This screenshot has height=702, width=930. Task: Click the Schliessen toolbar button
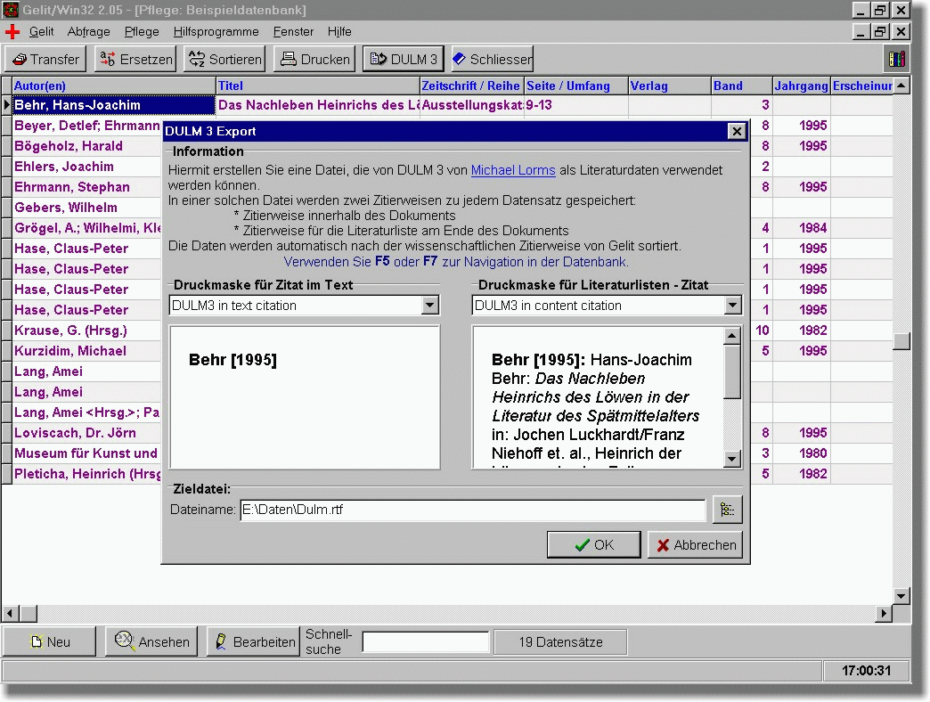coord(493,60)
